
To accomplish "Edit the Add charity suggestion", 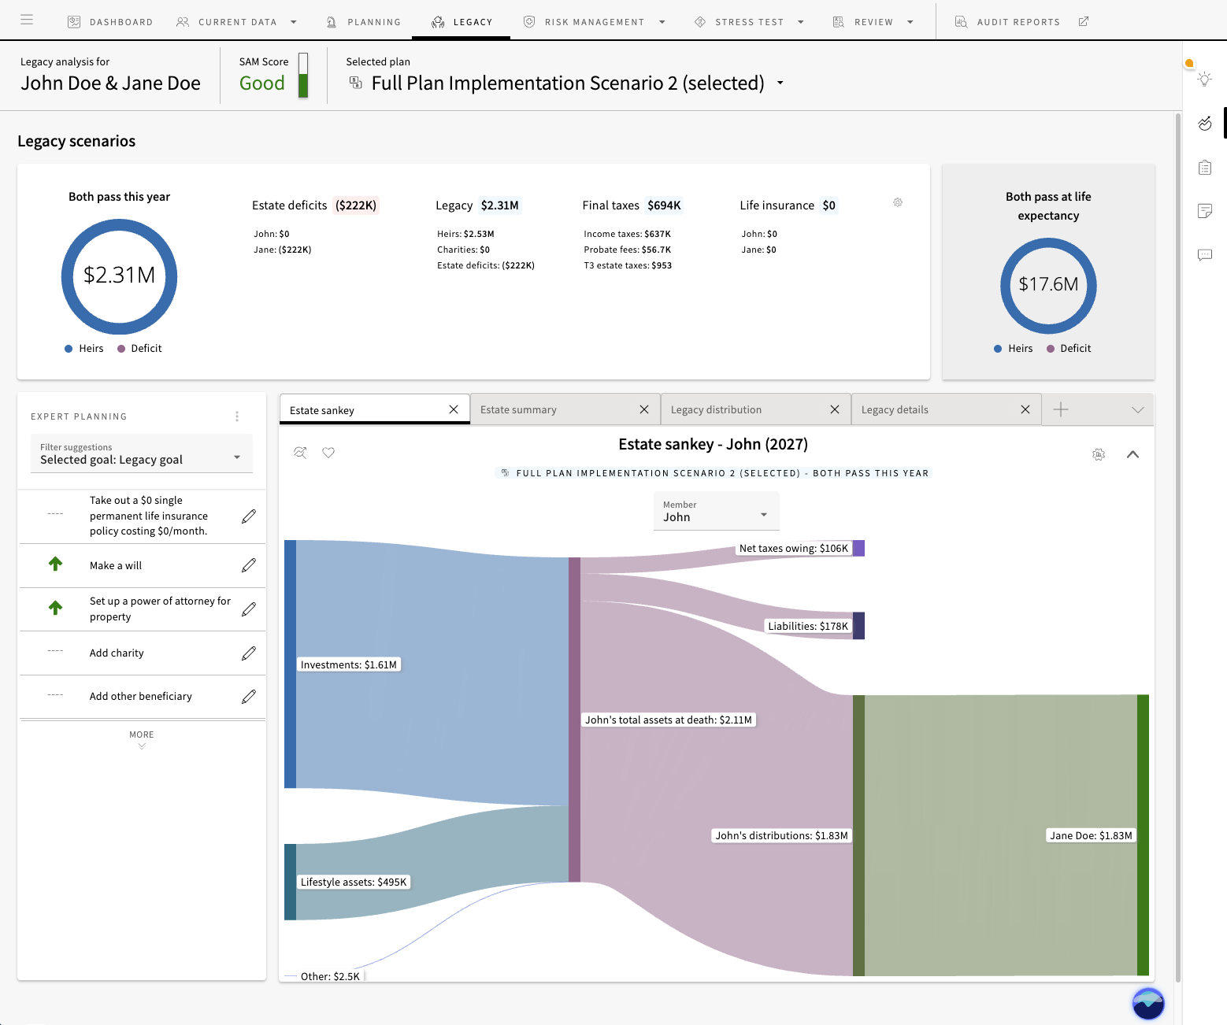I will pos(248,653).
